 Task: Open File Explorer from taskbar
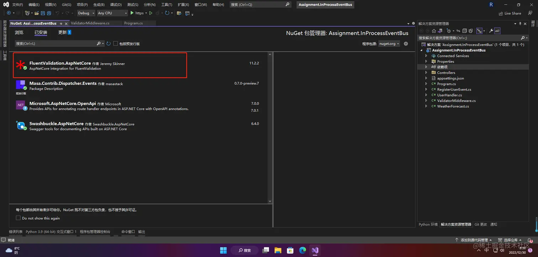tap(278, 250)
